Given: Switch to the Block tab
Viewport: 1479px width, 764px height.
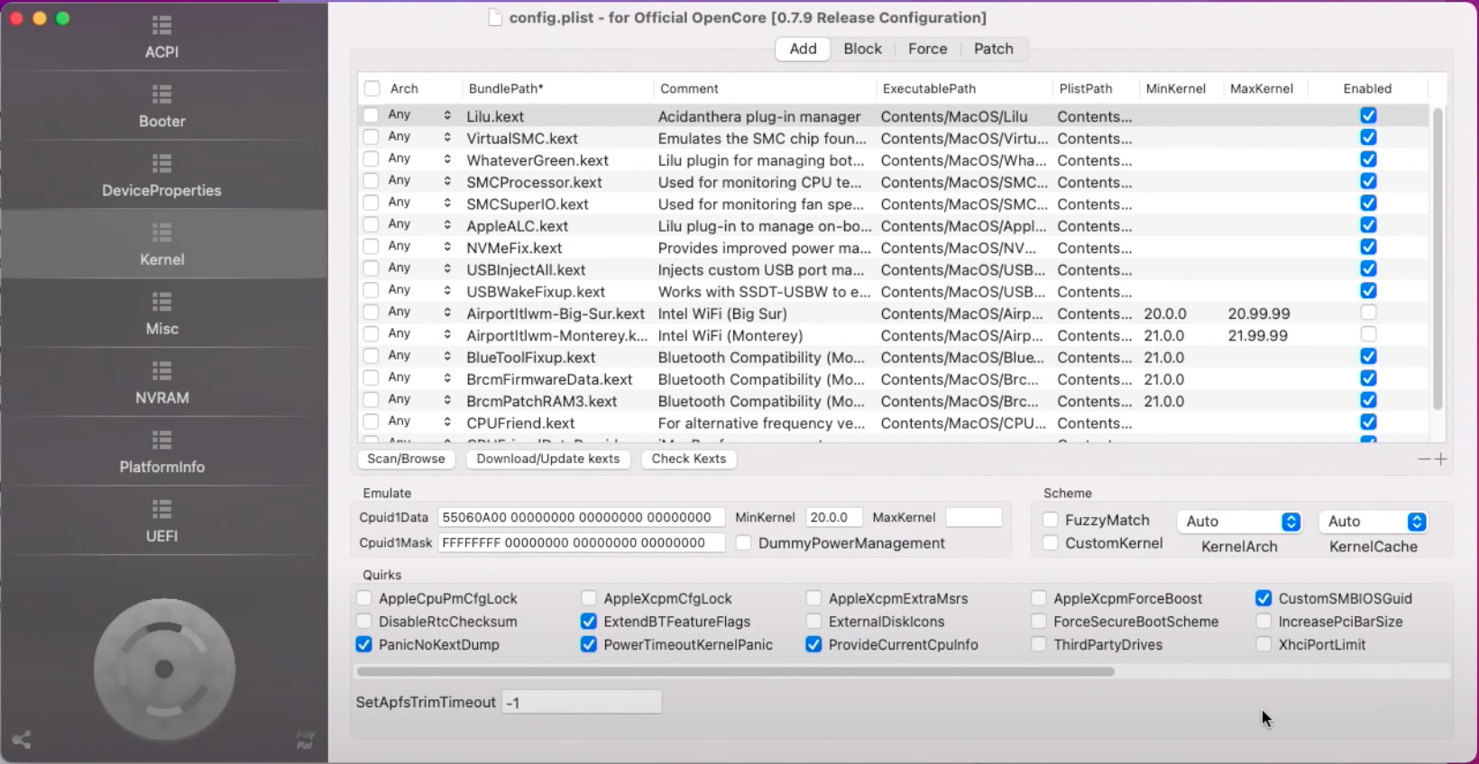Looking at the screenshot, I should click(x=862, y=49).
